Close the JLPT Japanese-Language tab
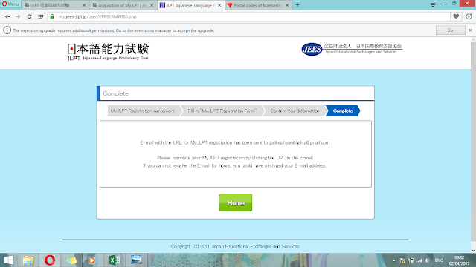This screenshot has height=267, width=476. 219,5
